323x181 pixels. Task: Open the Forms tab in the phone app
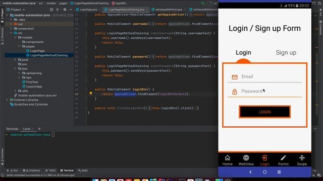point(283,160)
